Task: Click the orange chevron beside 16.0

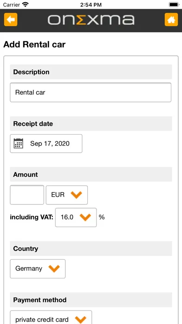Action: 85,217
